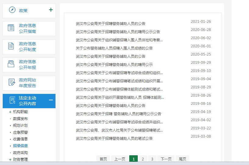The width and height of the screenshot is (249, 165).
Task: Open 公布辅警招聘考试综合成绩并组织 article
Action: click(119, 122)
